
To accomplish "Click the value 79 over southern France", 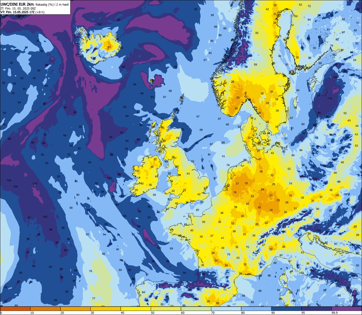I will coord(229,254).
